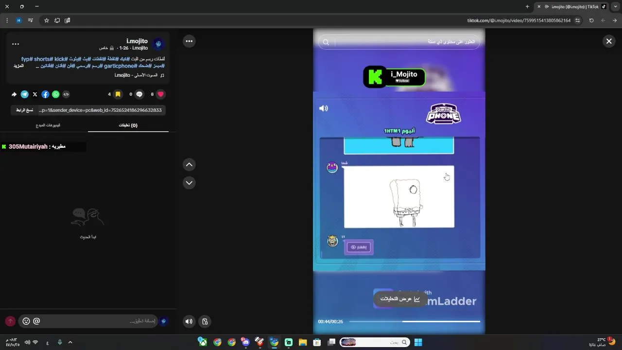Image resolution: width=622 pixels, height=350 pixels.
Task: Share the video to X
Action: [x=35, y=94]
